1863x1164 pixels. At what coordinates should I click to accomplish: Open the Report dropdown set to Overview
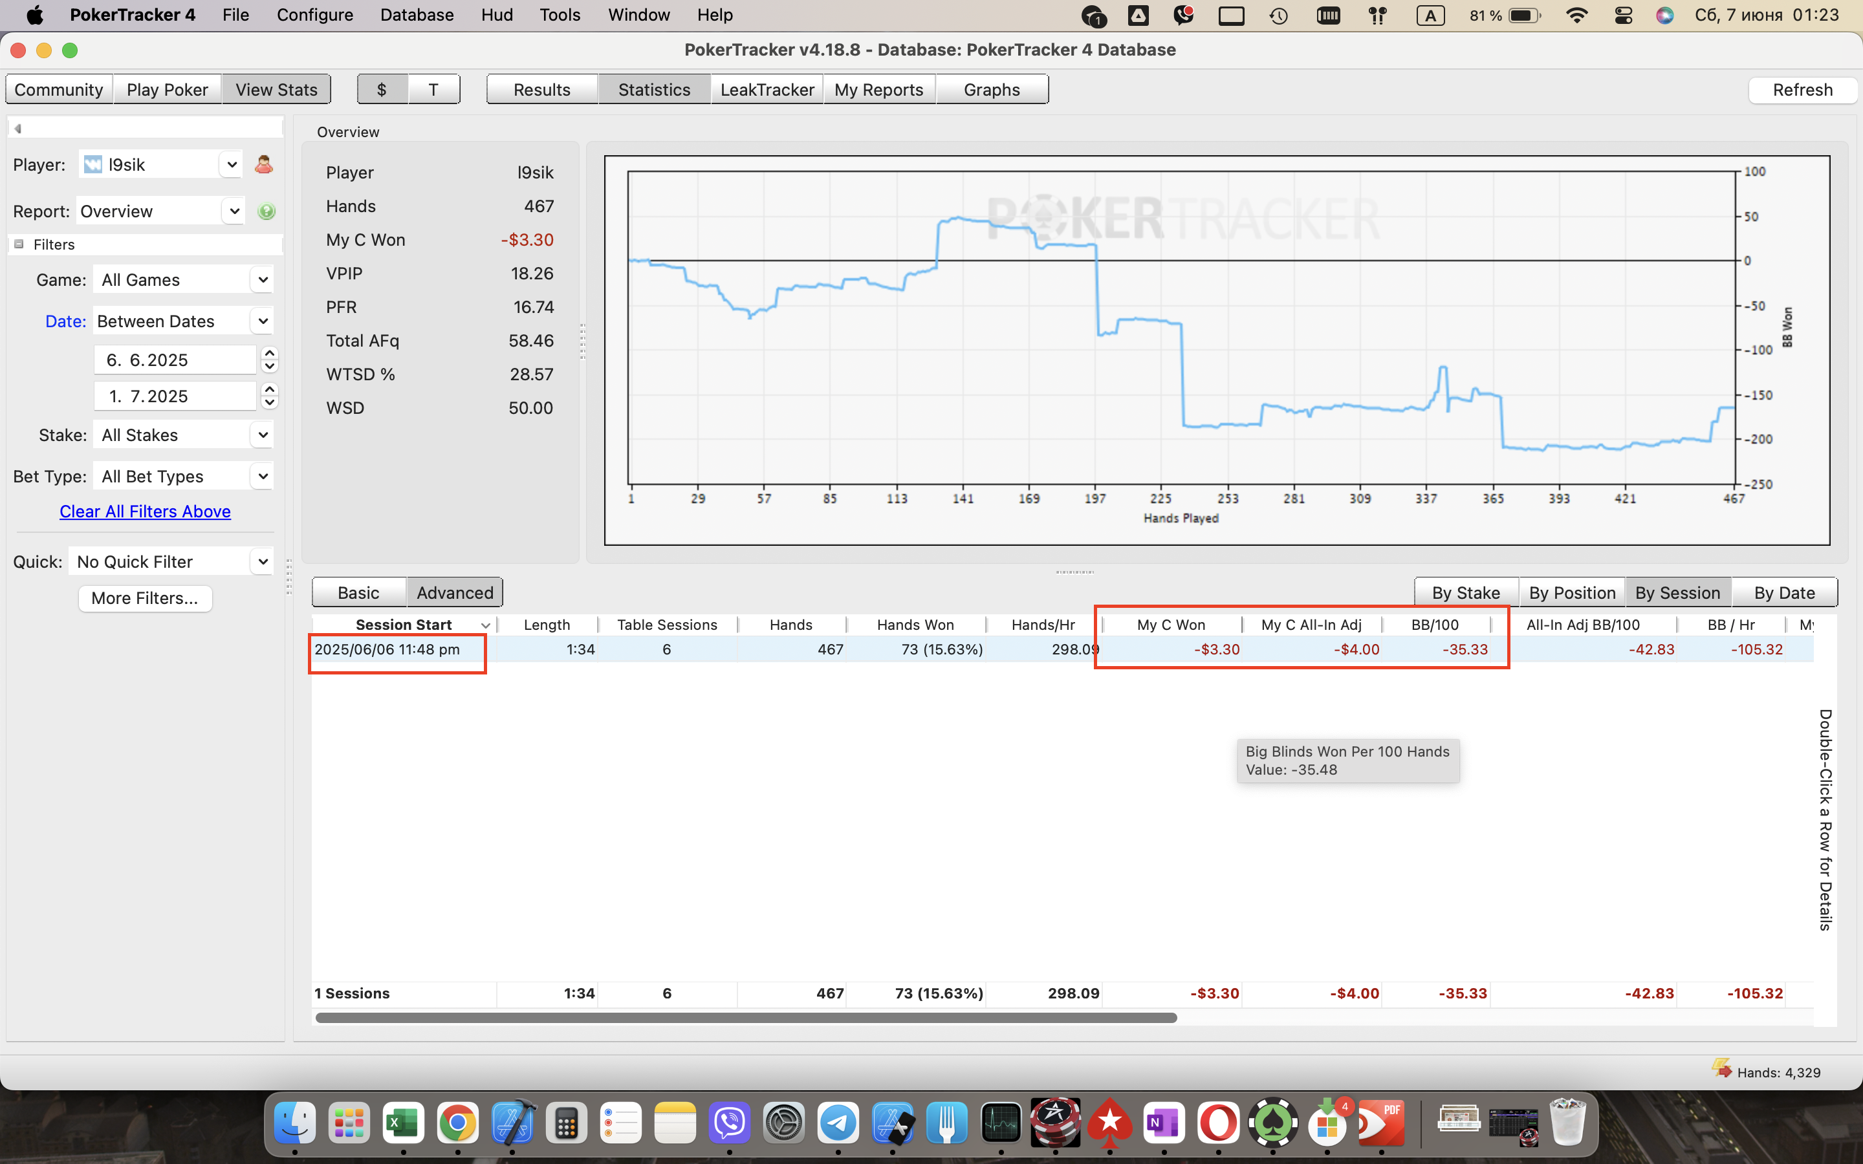(x=160, y=211)
